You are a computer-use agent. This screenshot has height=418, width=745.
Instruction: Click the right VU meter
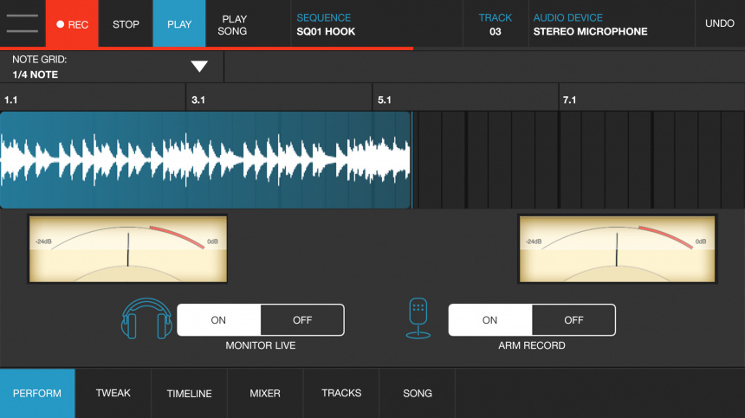(617, 249)
